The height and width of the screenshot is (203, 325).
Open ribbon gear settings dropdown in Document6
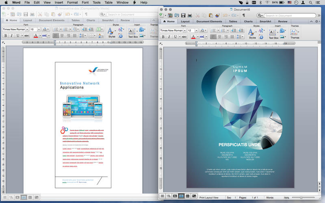tap(317, 21)
